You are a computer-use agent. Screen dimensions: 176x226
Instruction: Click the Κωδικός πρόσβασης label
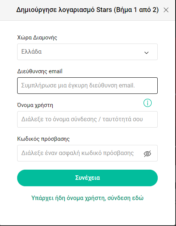[x=43, y=139]
